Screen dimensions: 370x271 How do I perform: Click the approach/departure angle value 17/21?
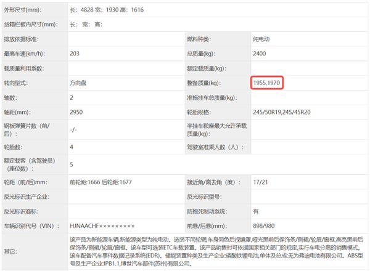pyautogui.click(x=261, y=182)
